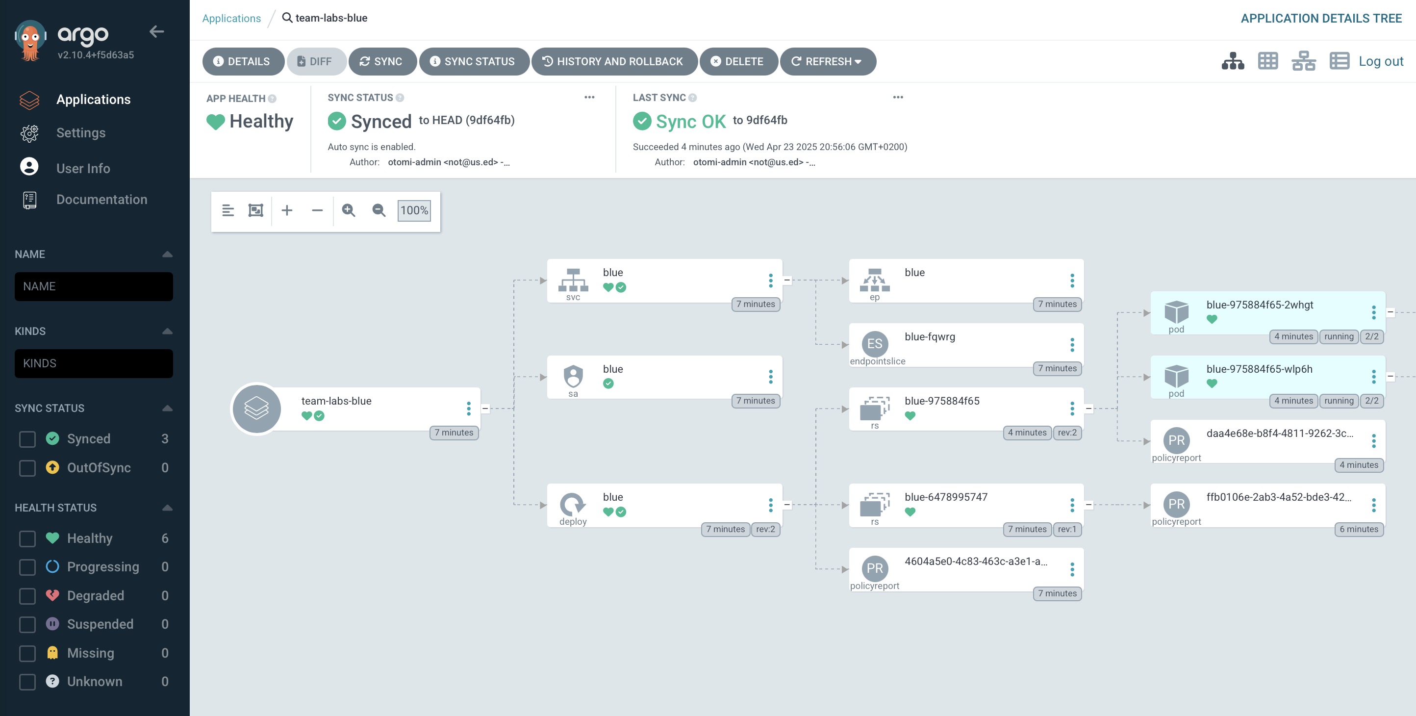Click the zoom in magnifier icon

pyautogui.click(x=349, y=210)
